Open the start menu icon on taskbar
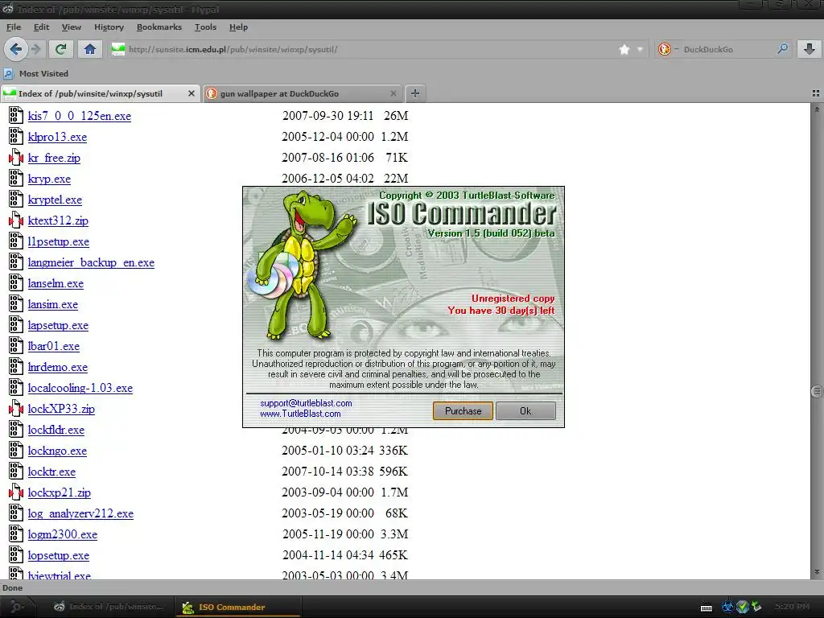824x618 pixels. point(16,607)
